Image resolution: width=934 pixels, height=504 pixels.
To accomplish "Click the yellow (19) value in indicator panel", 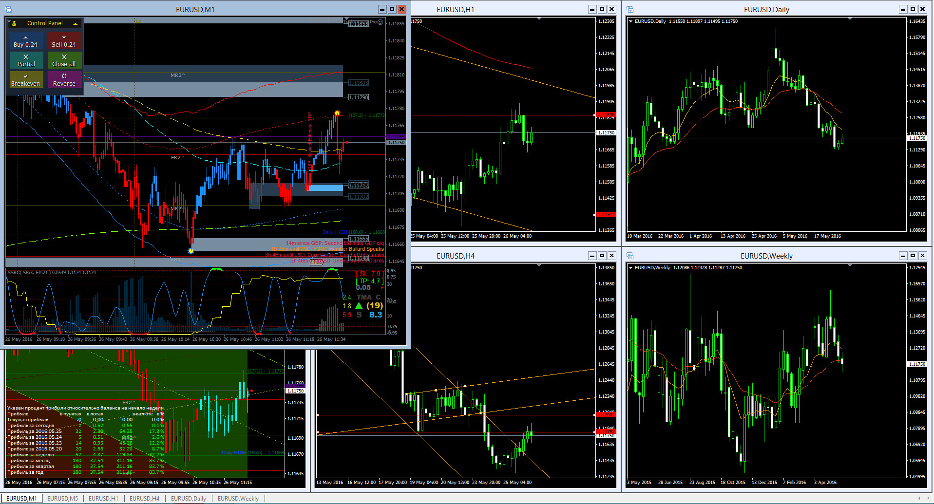I will (x=375, y=305).
